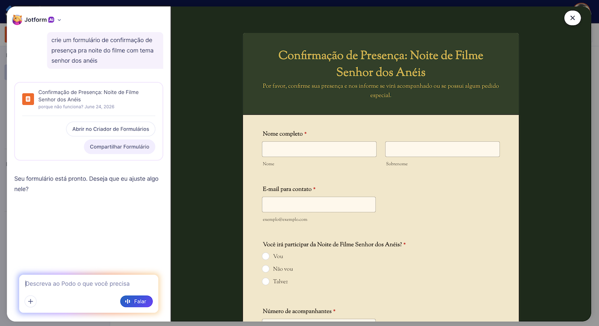Click the E-mail para contato field
The image size is (599, 326).
[x=319, y=204]
